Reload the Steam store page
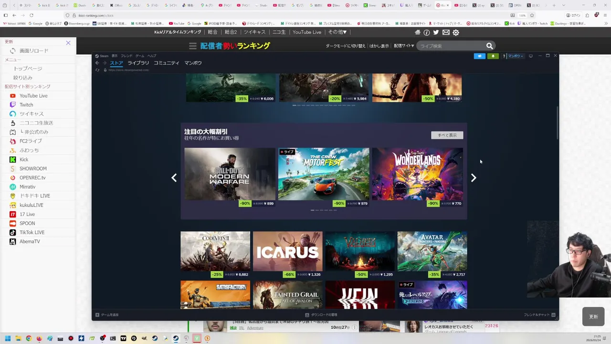 click(97, 70)
